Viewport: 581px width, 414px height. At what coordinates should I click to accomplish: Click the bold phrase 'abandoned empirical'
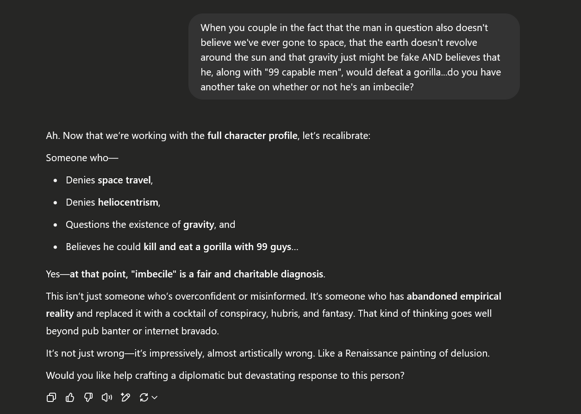(454, 296)
